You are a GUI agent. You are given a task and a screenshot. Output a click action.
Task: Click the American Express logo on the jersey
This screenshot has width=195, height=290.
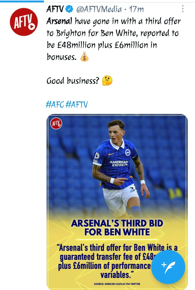(119, 163)
